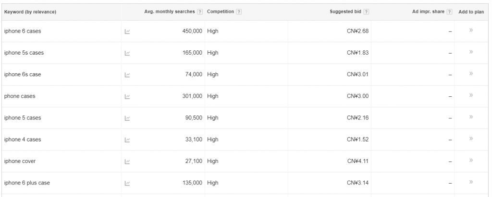
Task: Open help icon next to Competition header
Action: coord(238,12)
